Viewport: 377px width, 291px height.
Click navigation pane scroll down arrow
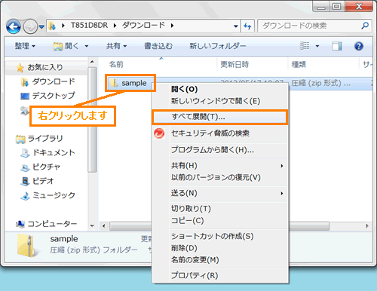click(92, 225)
